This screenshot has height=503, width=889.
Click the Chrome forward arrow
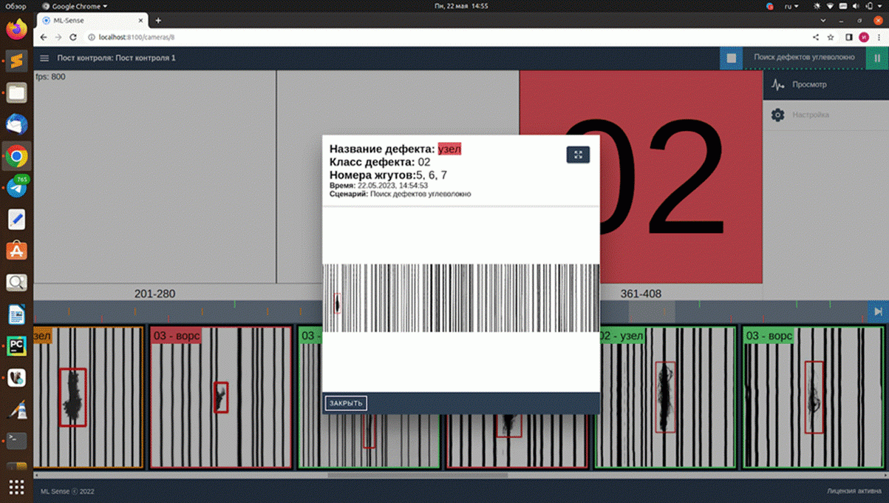[x=58, y=37]
